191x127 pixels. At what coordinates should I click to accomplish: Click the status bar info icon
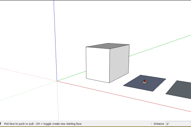coord(0,124)
